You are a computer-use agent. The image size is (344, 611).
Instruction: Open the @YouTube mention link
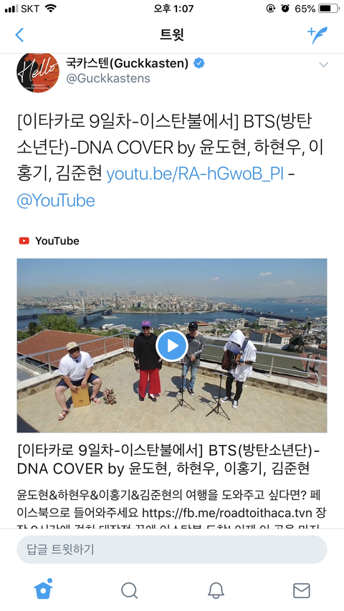(56, 201)
